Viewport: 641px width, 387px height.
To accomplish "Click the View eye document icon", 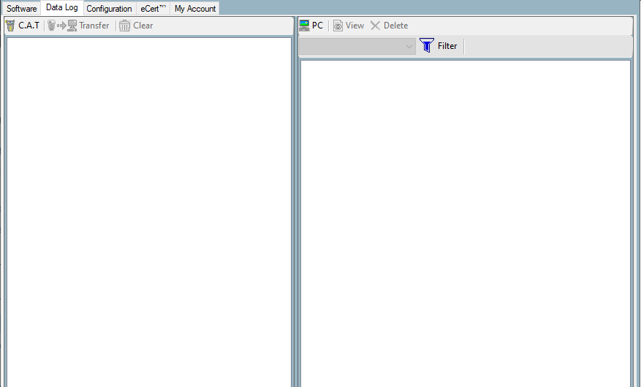I will [338, 26].
